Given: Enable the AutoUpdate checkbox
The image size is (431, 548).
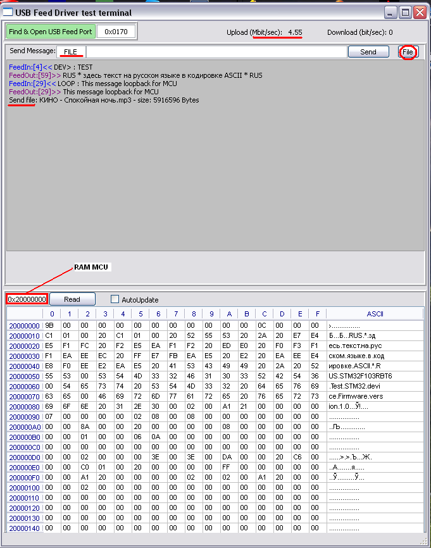Looking at the screenshot, I should tap(115, 299).
